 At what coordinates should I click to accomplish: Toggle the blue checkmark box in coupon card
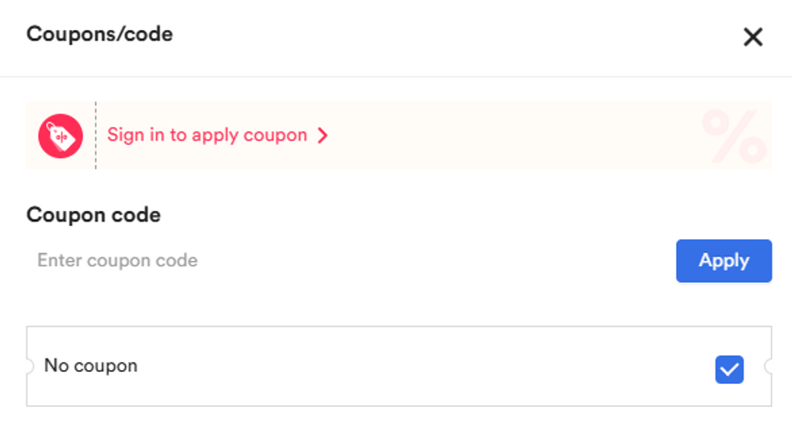[x=730, y=370]
